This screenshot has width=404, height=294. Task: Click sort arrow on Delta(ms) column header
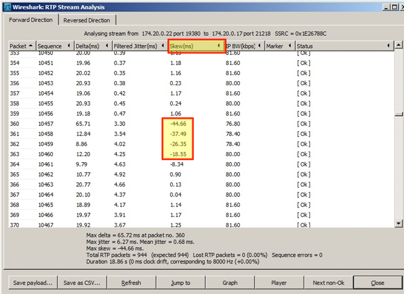coord(107,46)
